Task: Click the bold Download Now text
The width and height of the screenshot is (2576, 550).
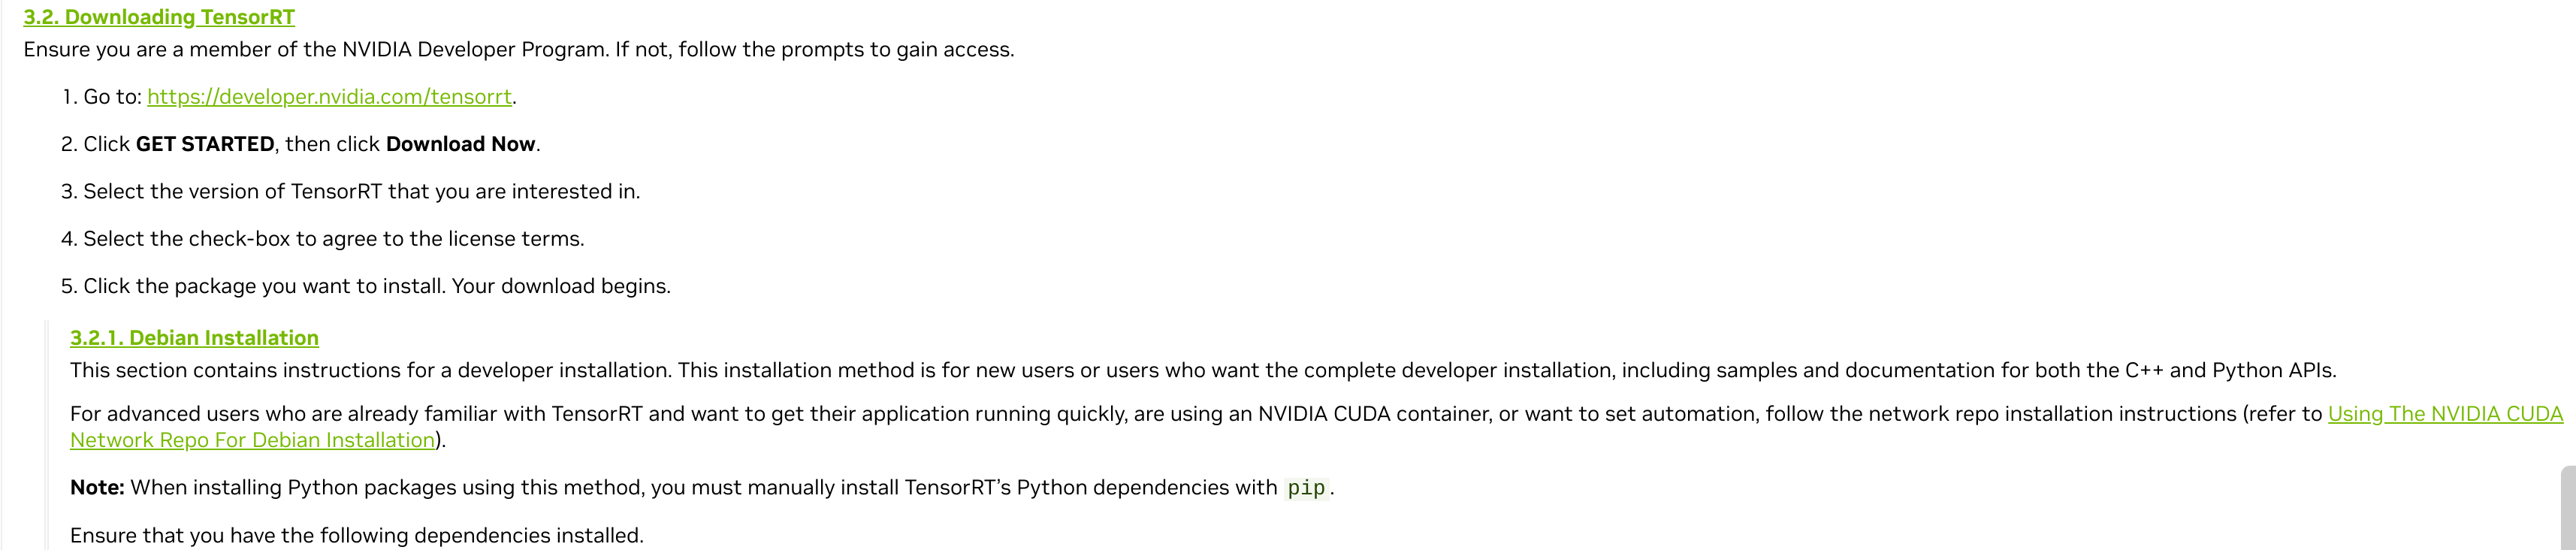Action: pyautogui.click(x=461, y=144)
